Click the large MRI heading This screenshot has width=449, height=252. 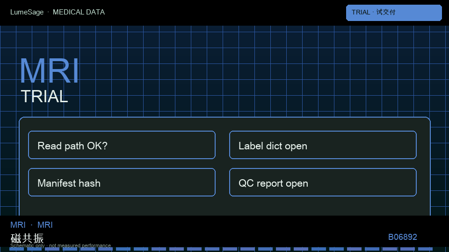49,71
